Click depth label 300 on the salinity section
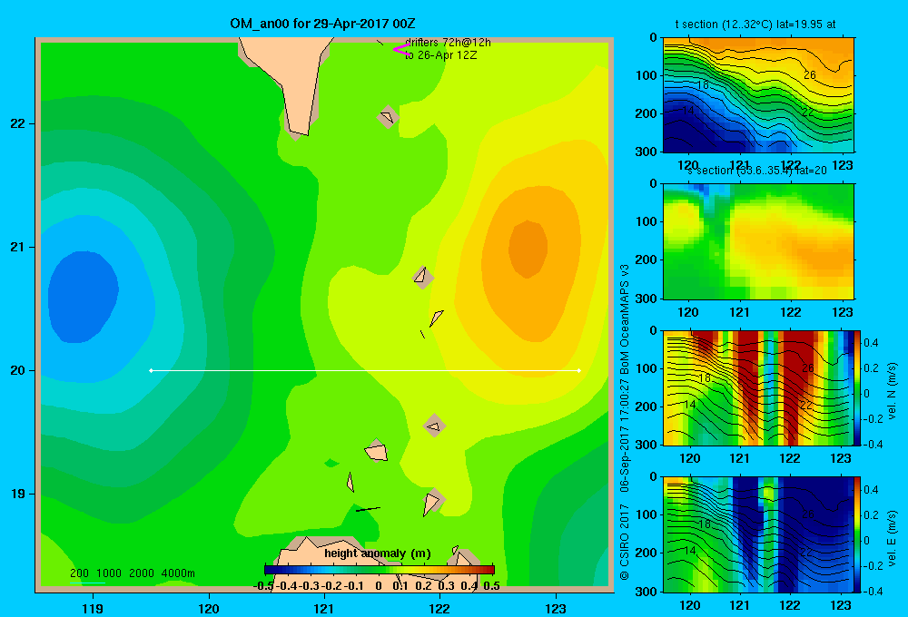The width and height of the screenshot is (908, 617). point(646,299)
